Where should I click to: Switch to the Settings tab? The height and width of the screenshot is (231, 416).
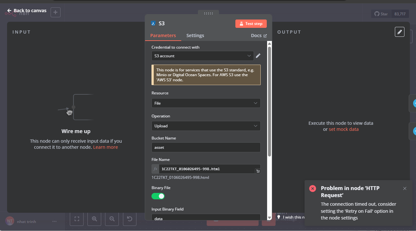point(195,36)
